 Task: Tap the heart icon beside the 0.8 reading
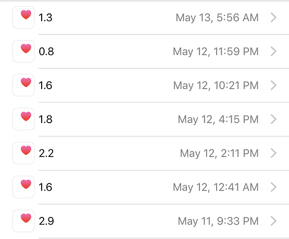23,51
